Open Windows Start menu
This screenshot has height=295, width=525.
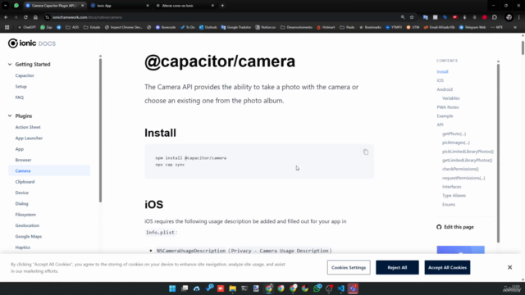pyautogui.click(x=172, y=288)
